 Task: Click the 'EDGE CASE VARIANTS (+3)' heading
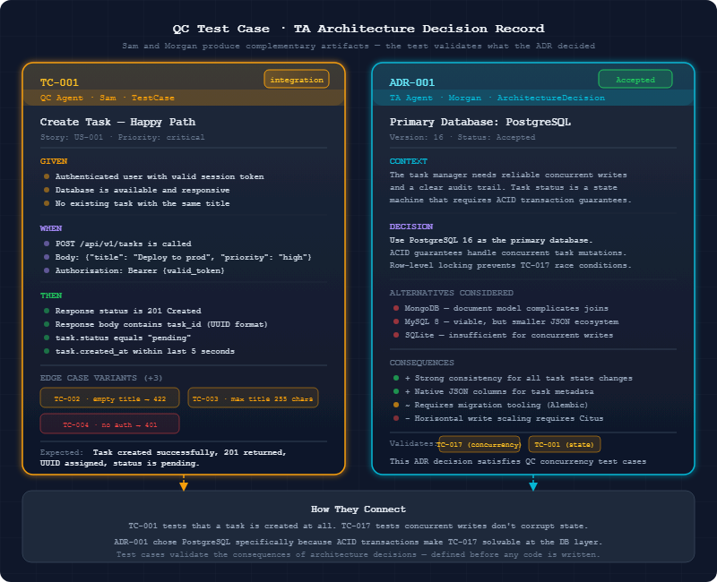click(x=101, y=378)
